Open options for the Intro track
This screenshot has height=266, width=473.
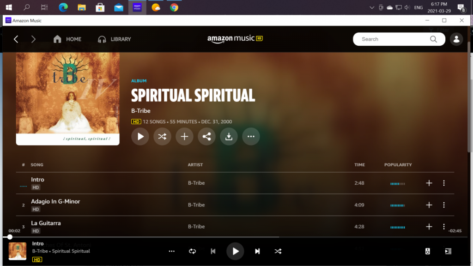[x=444, y=183]
